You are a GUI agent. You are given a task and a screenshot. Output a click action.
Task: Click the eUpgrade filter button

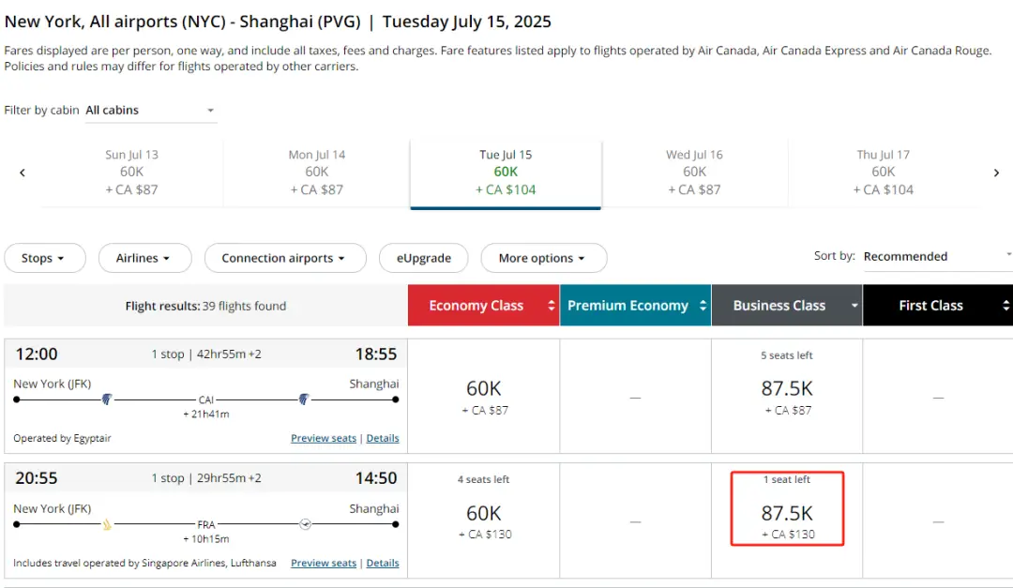pos(424,258)
